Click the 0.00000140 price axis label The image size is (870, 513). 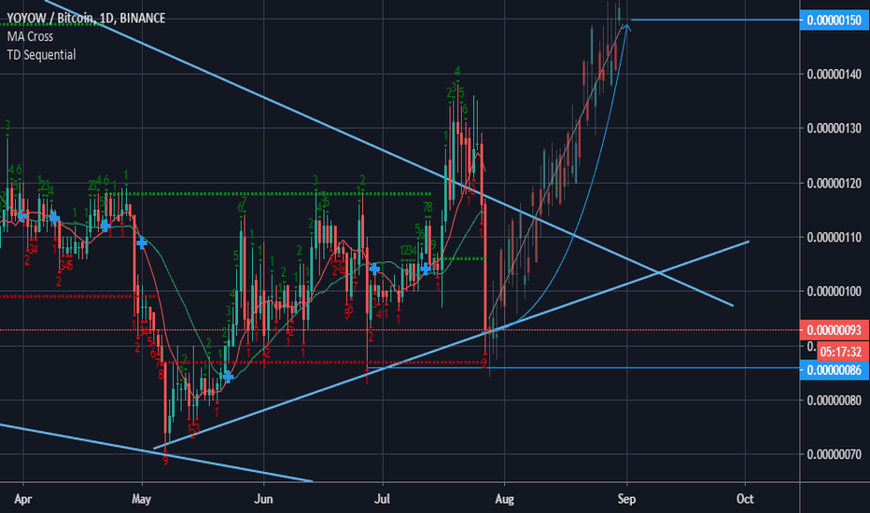point(834,75)
